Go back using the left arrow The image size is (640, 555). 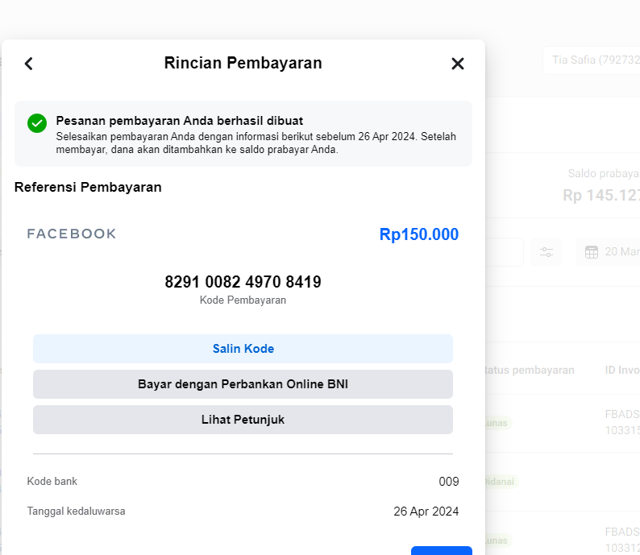pos(29,64)
